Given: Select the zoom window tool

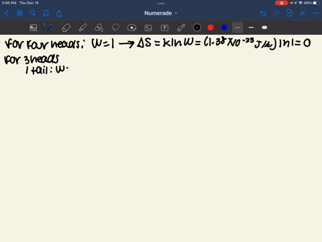Looking at the screenshot, I should 34,28.
